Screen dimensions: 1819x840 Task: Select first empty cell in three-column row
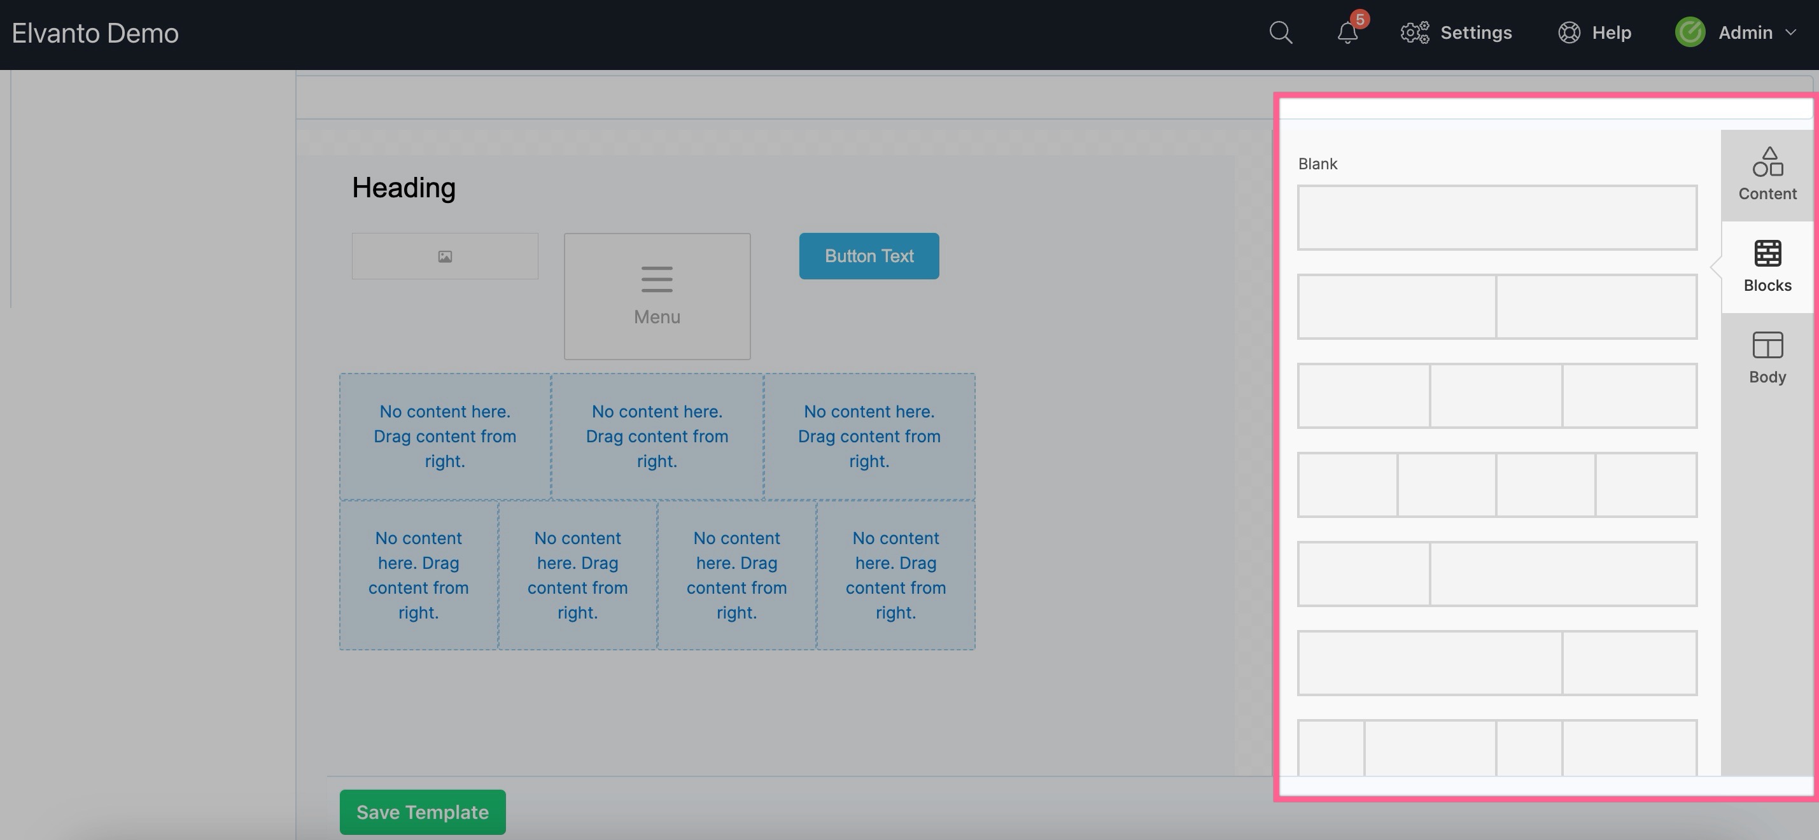click(x=445, y=437)
